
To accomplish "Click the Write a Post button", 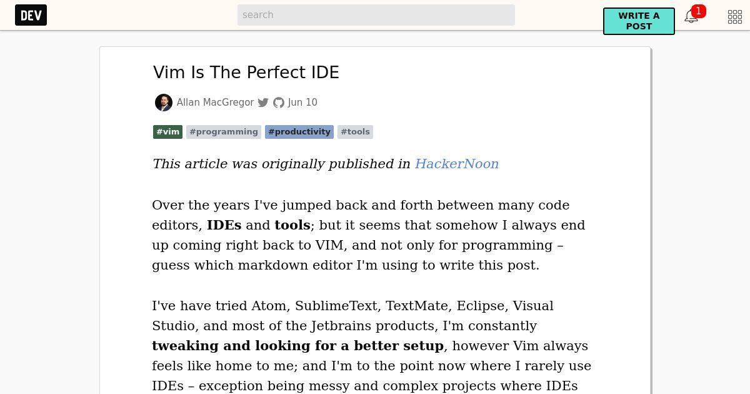I will pos(639,21).
